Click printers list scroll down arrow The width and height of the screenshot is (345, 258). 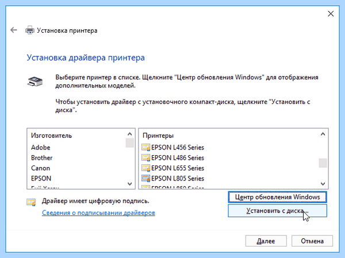pos(323,184)
